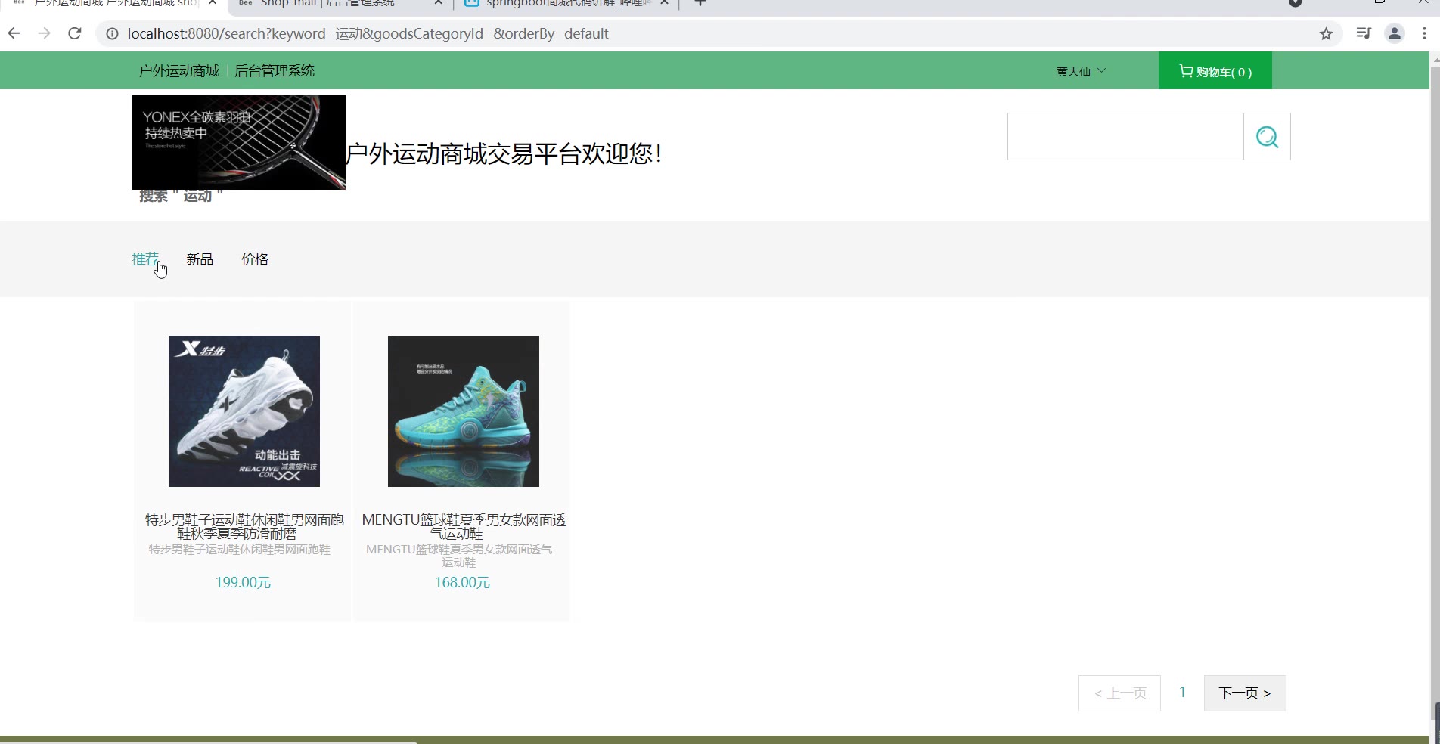Click the 199.00元 price
Image resolution: width=1440 pixels, height=744 pixels.
pos(243,583)
